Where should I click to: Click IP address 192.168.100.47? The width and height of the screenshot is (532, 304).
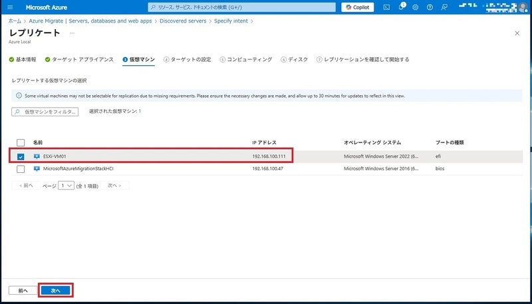pyautogui.click(x=268, y=168)
